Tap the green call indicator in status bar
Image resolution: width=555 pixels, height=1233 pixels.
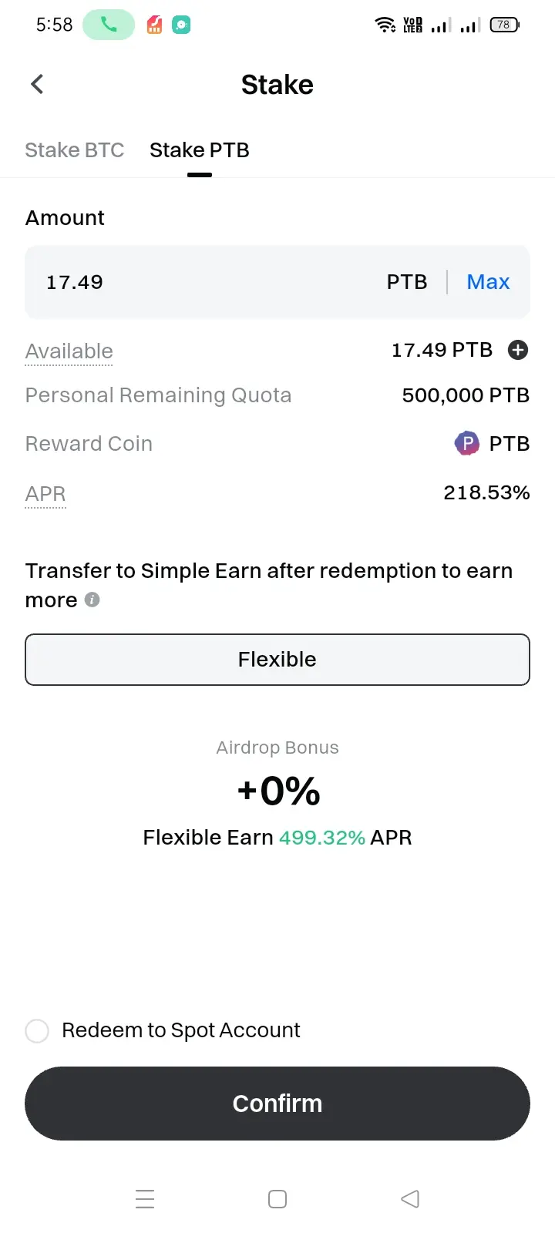(109, 25)
